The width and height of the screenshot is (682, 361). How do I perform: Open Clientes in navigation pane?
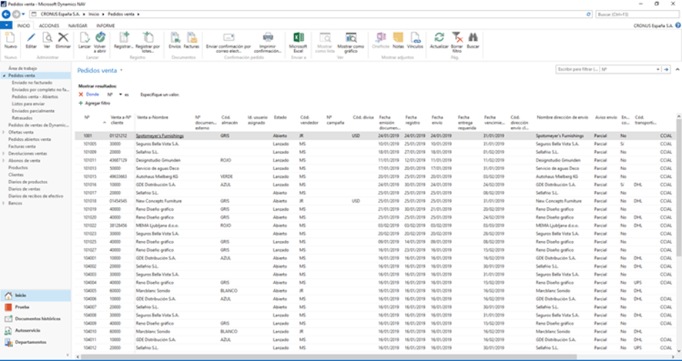tap(16, 175)
